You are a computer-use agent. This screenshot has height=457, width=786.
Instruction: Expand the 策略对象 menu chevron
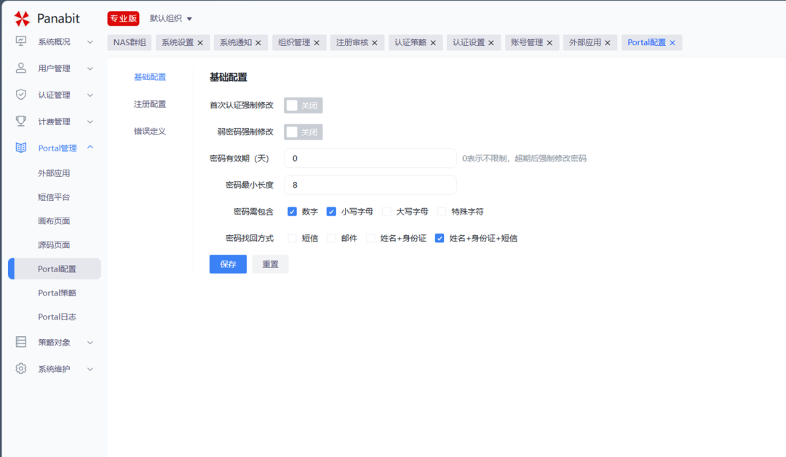tap(90, 343)
